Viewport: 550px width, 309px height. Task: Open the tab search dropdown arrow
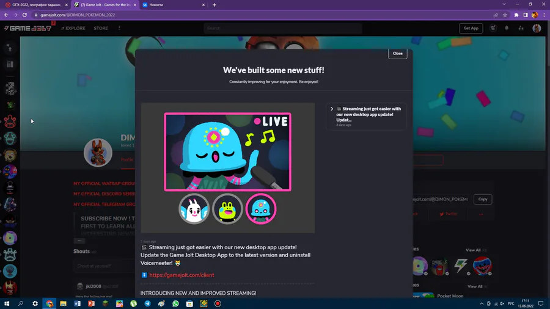(504, 4)
